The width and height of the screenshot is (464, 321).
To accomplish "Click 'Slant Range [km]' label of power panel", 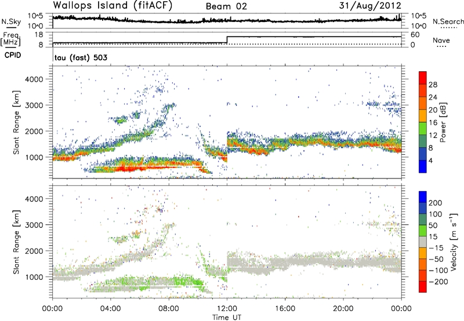I will 16,122.
